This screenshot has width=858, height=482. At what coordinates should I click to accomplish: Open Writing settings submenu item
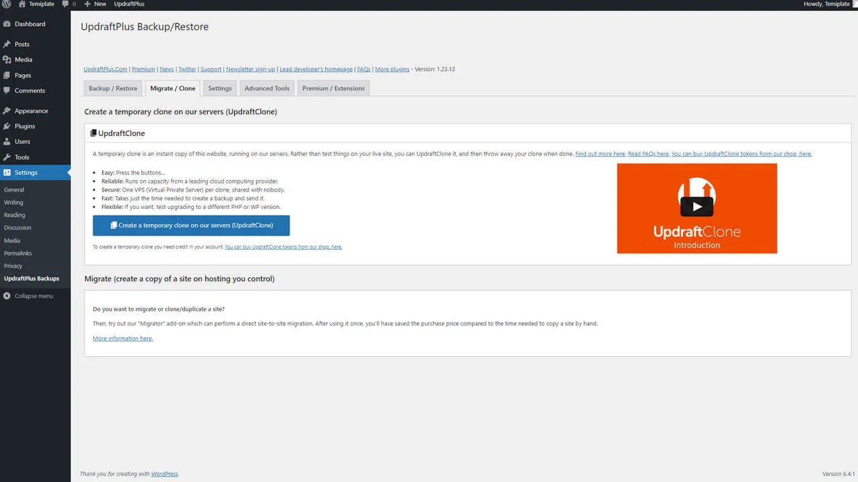point(13,202)
